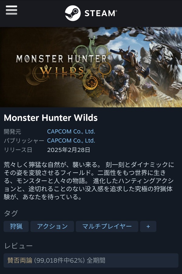
Task: Open the Monster Hunter Wilds banner image
Action: coord(91,67)
